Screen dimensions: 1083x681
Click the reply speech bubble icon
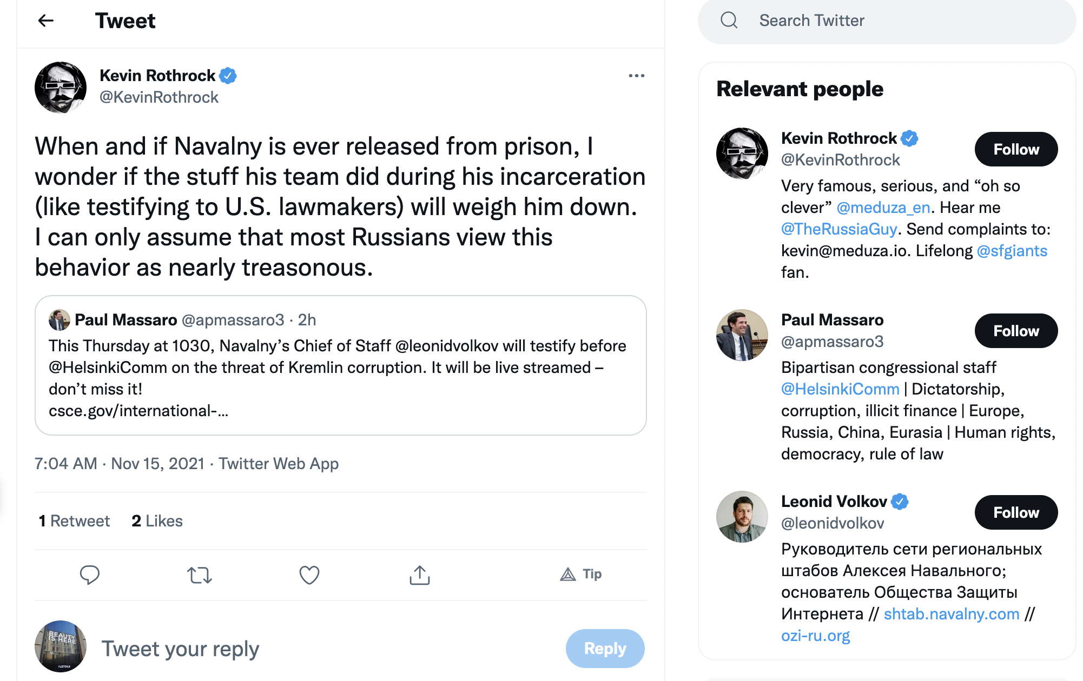coord(90,575)
